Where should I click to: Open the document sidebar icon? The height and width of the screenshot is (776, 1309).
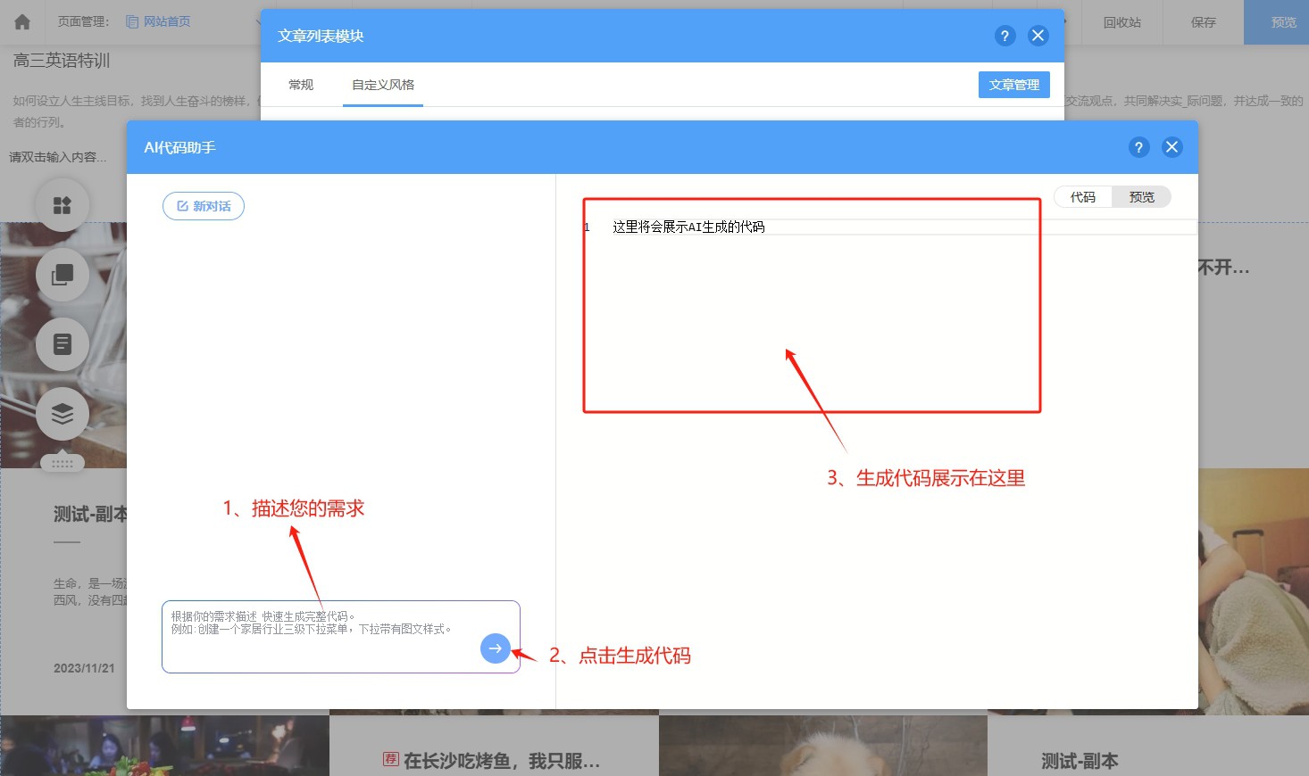tap(62, 344)
